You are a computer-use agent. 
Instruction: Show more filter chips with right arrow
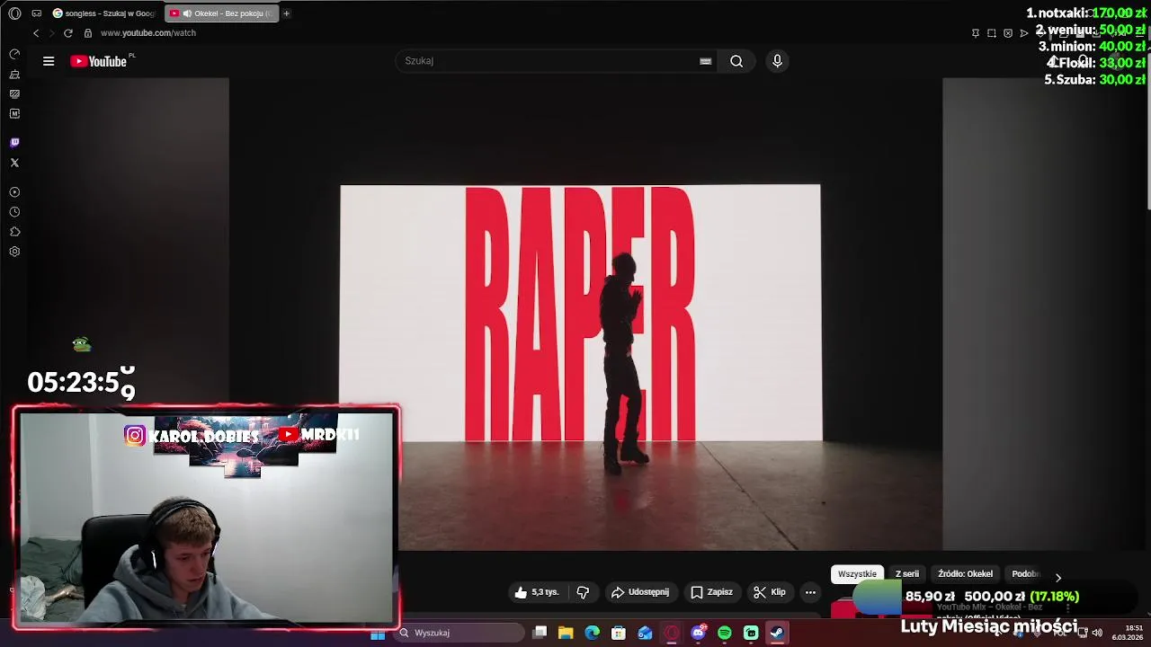pos(1058,577)
